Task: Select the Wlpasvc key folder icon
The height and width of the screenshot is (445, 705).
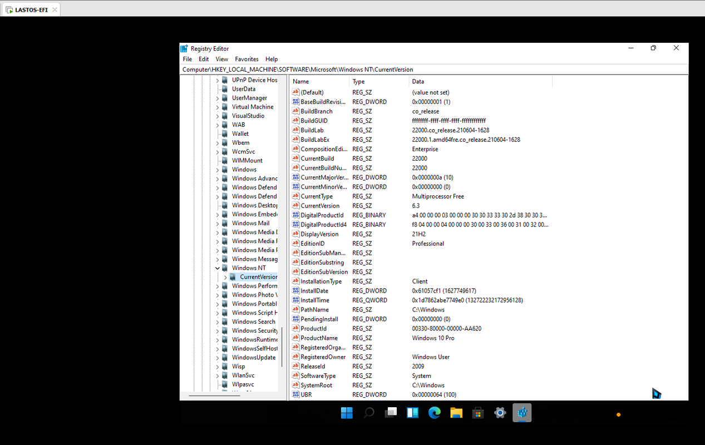Action: pyautogui.click(x=225, y=384)
